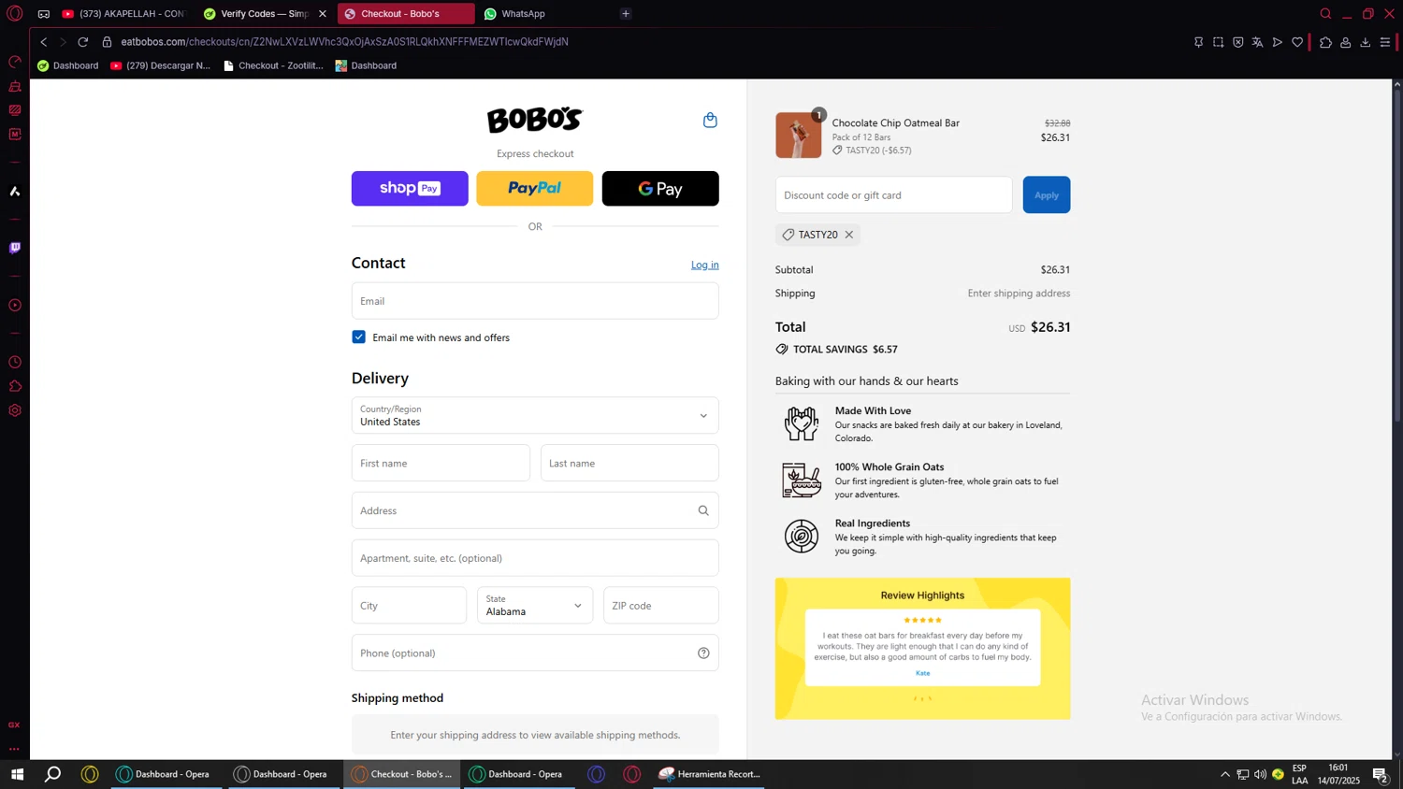Open GX Cleaner broom icon in sidebar
The image size is (1403, 789).
pos(15,86)
